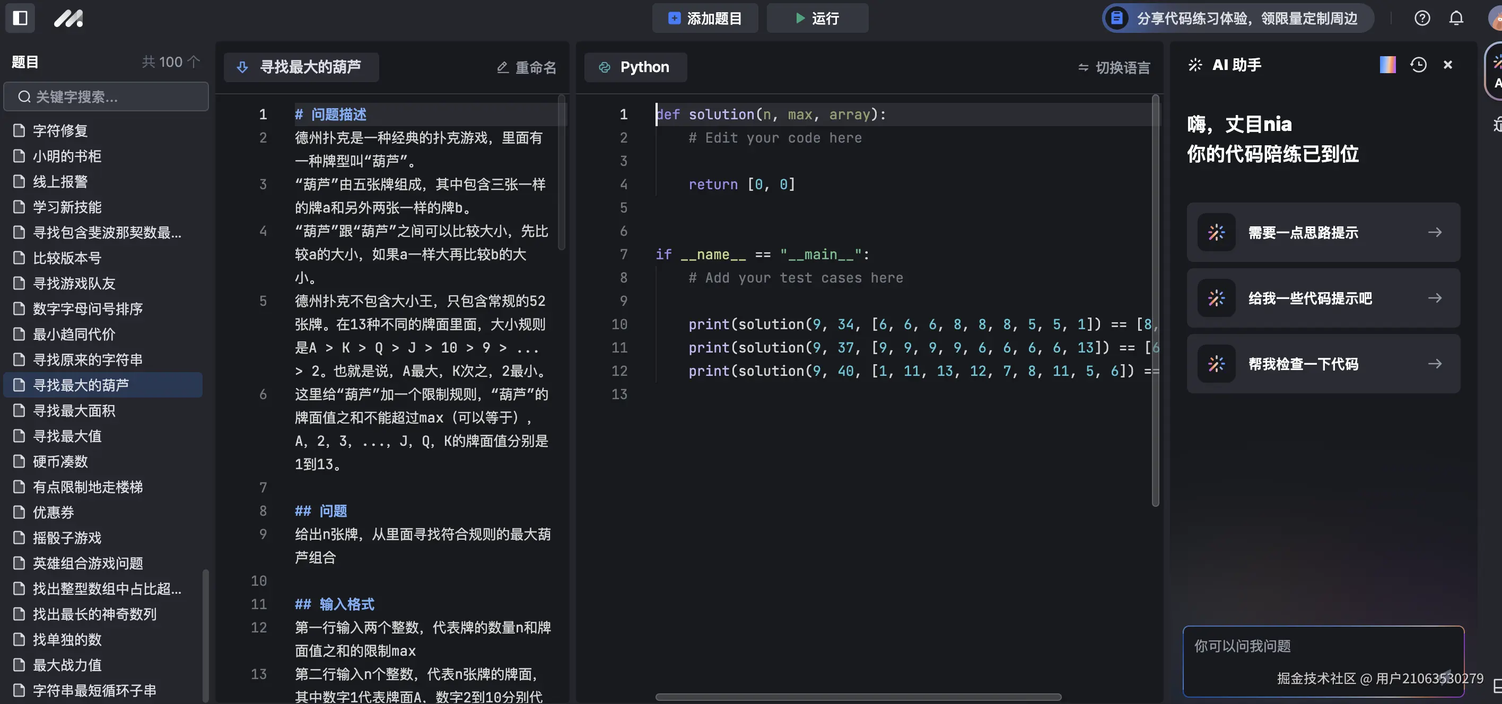Click 添加题目 to add a problem

pos(705,18)
